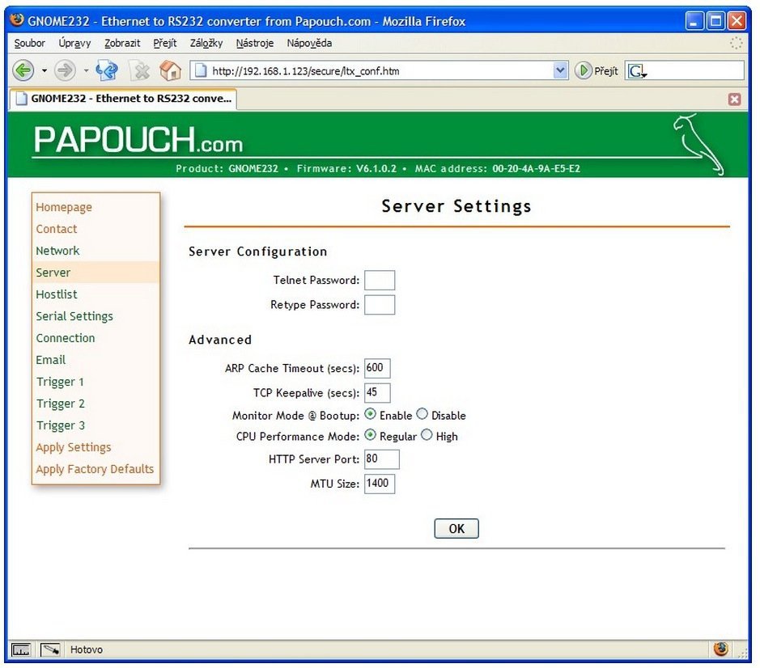Select High CPU Performance Mode
760x668 pixels.
coord(427,436)
